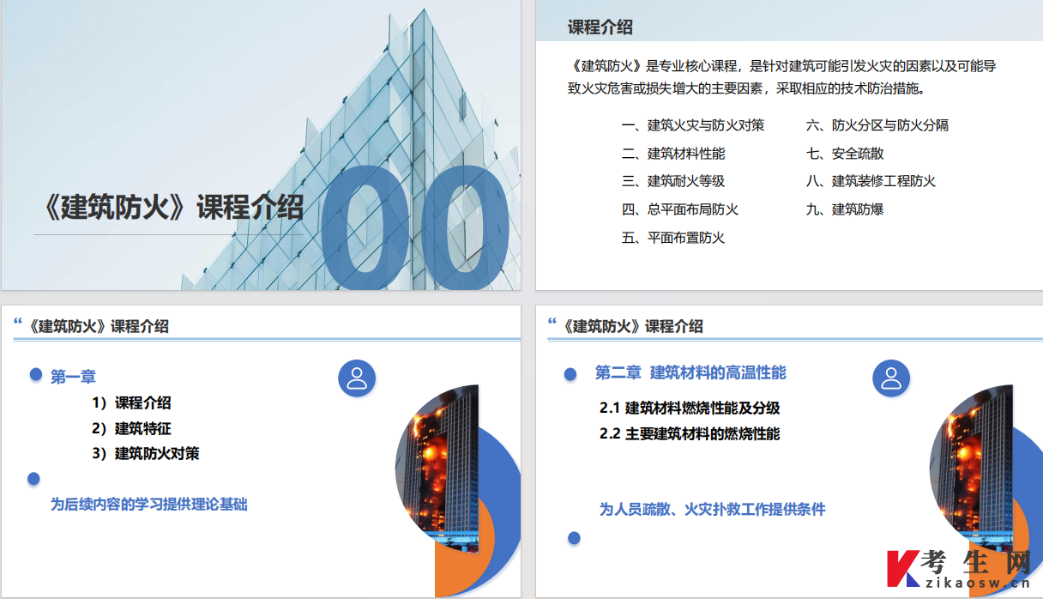
Task: Click the user profile icon on chapter one slide
Action: 357,378
